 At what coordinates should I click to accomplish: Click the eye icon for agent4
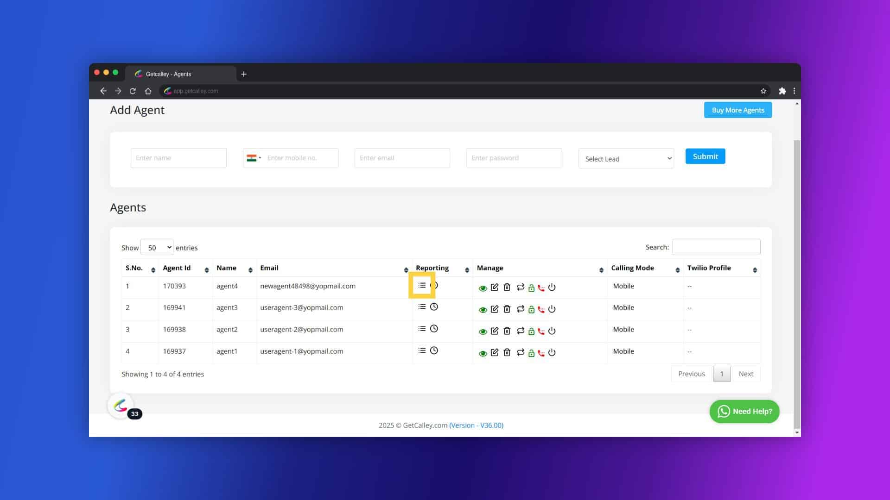click(482, 287)
